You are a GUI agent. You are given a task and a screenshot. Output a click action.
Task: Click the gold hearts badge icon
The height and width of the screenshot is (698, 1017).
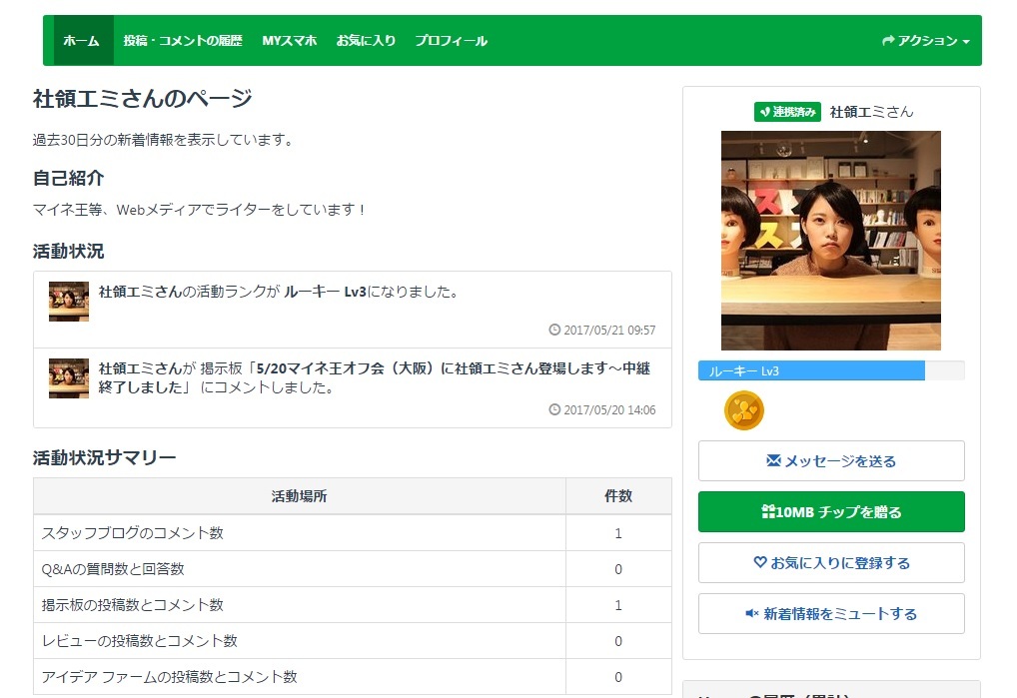pos(743,410)
